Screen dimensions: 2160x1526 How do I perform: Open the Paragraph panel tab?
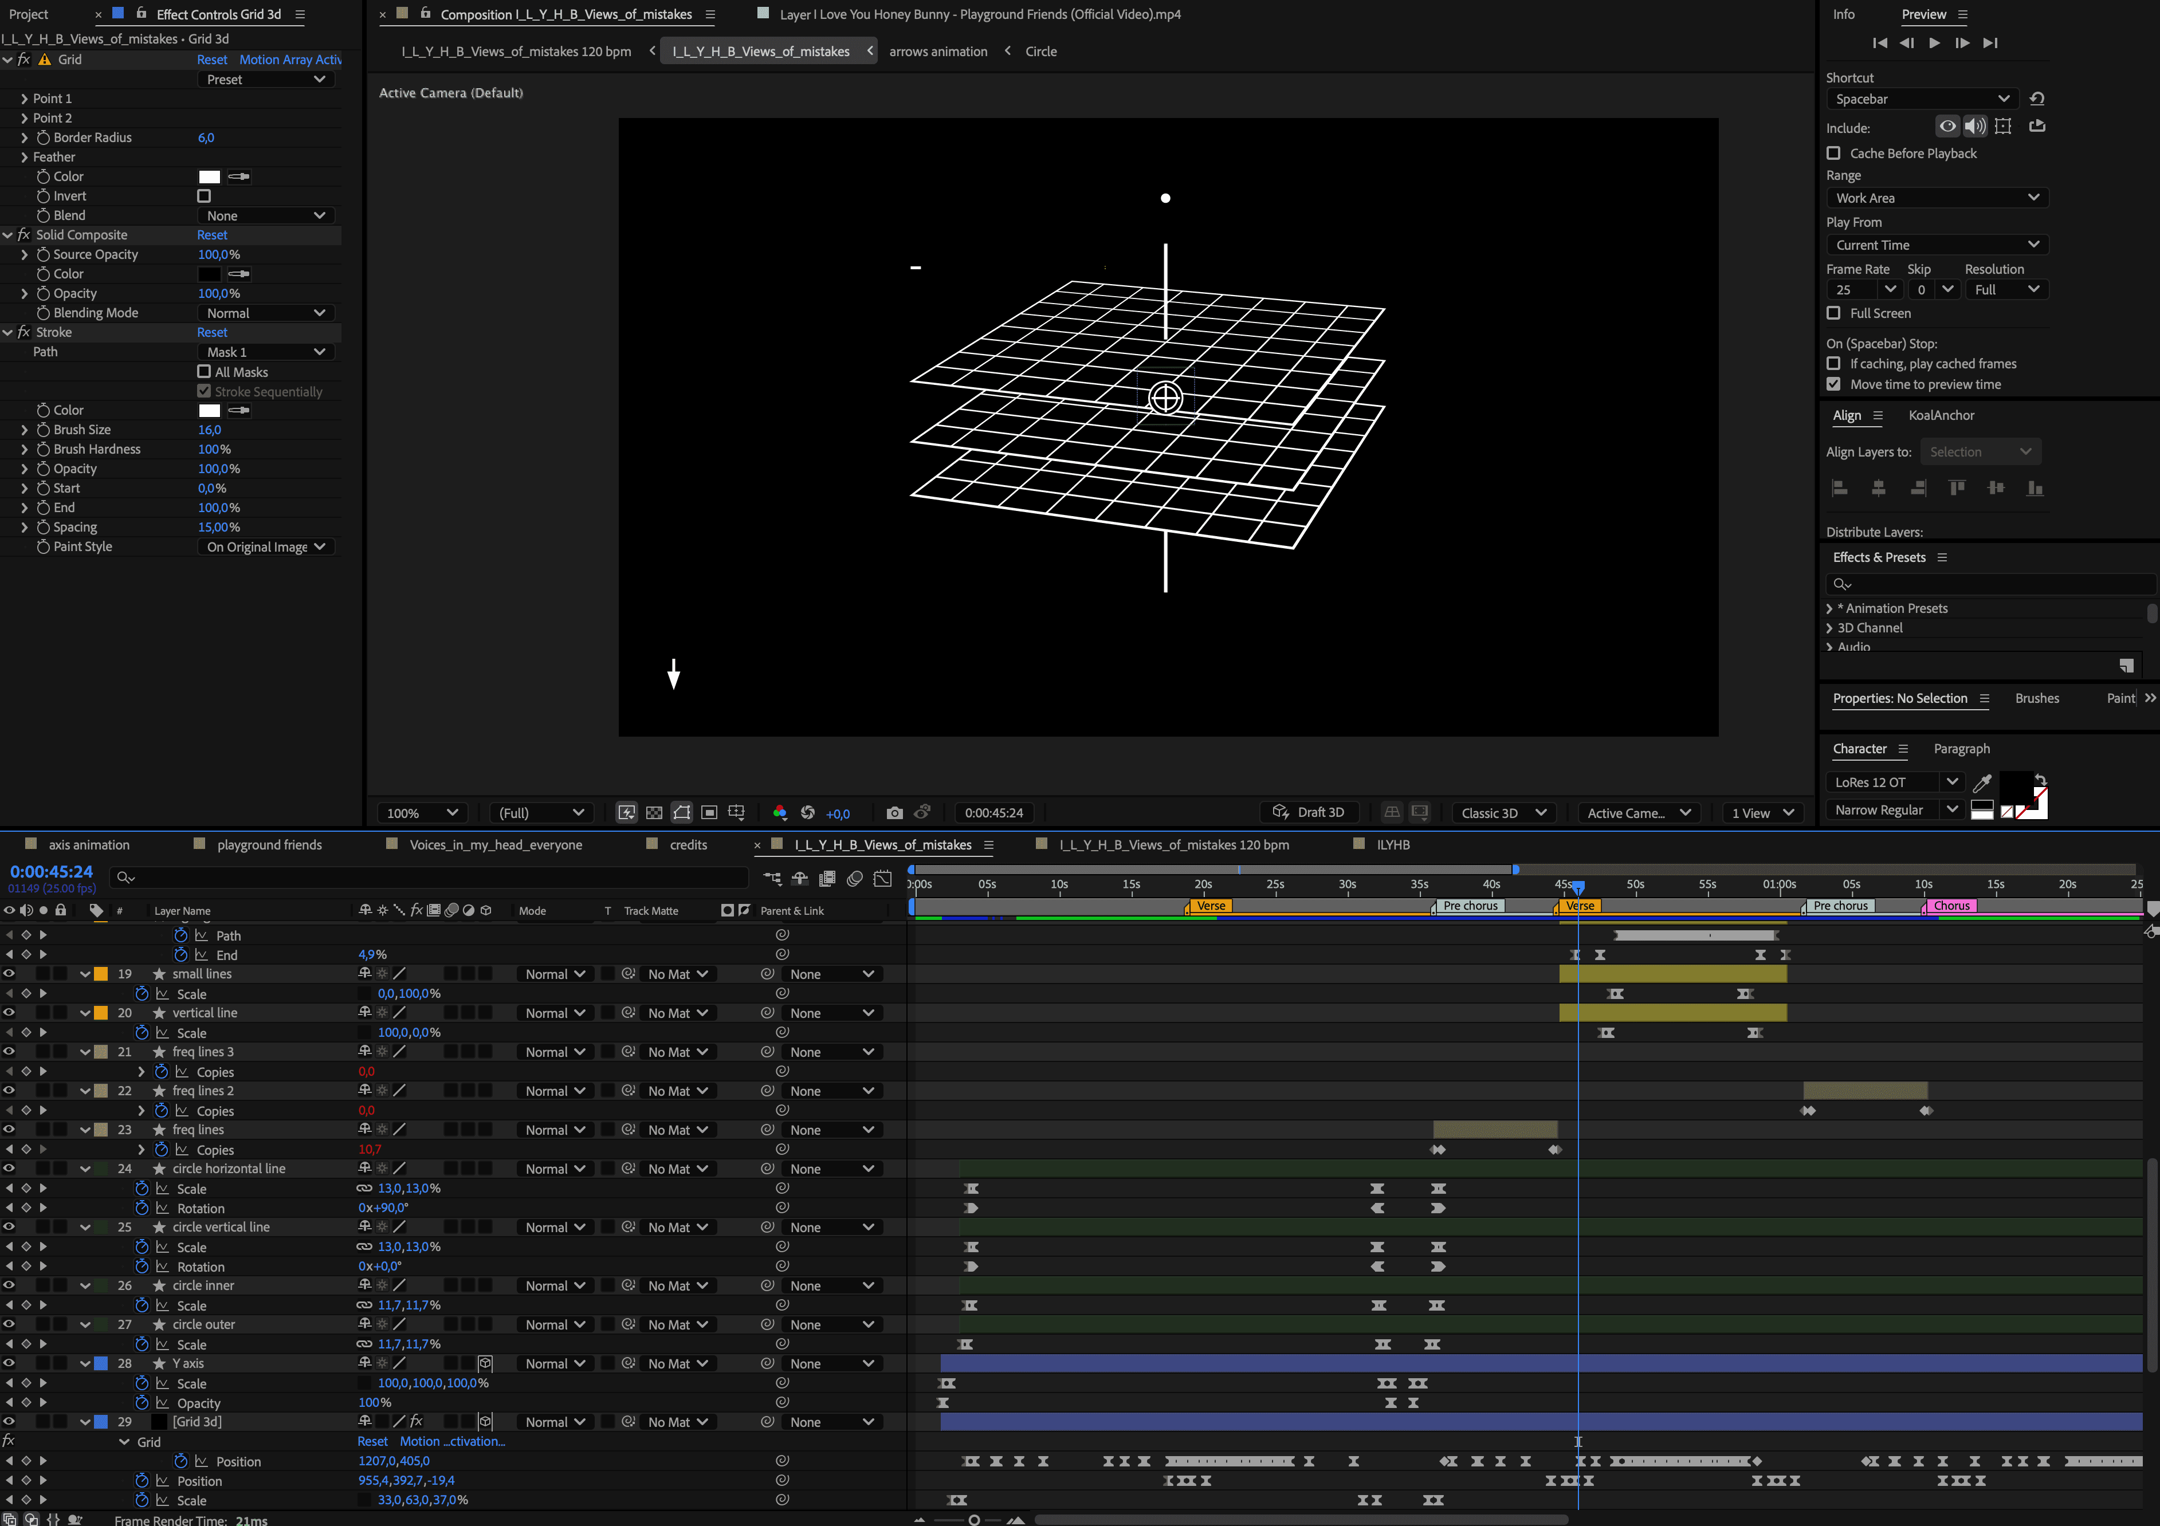click(x=1962, y=749)
